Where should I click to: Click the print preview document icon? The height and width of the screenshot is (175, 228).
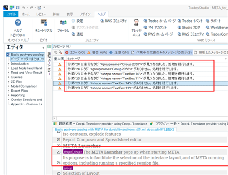(x=39, y=8)
